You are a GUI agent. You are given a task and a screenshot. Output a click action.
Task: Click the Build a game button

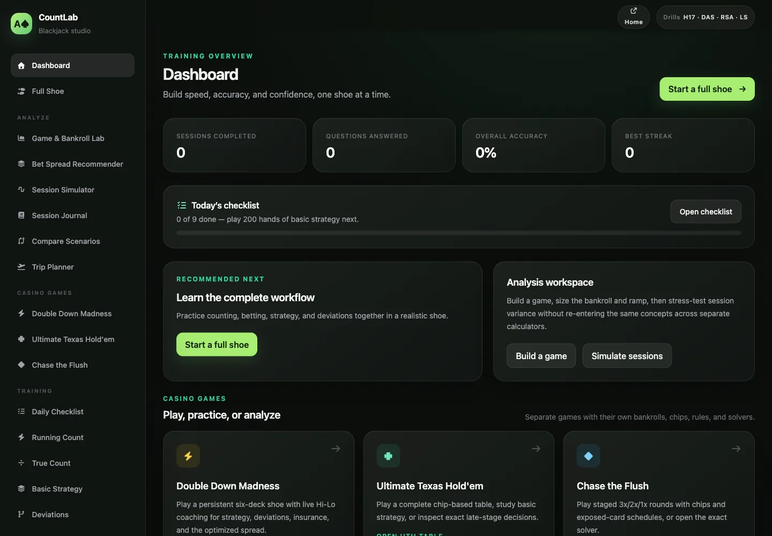(x=541, y=356)
